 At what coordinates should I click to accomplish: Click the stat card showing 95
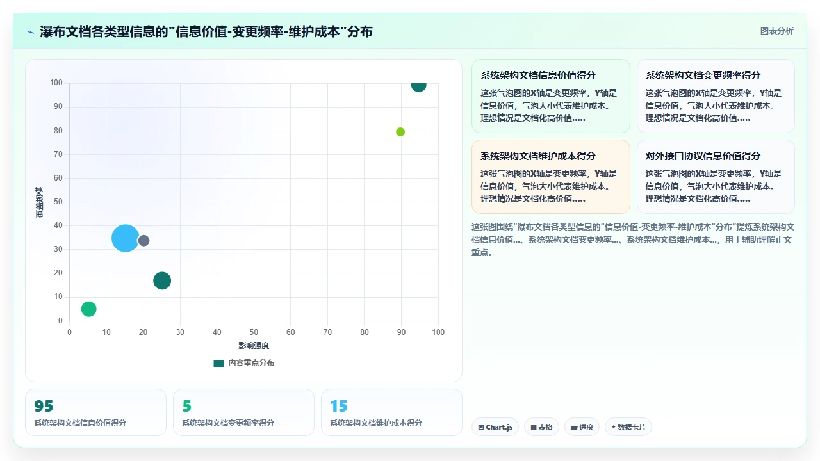coord(95,412)
